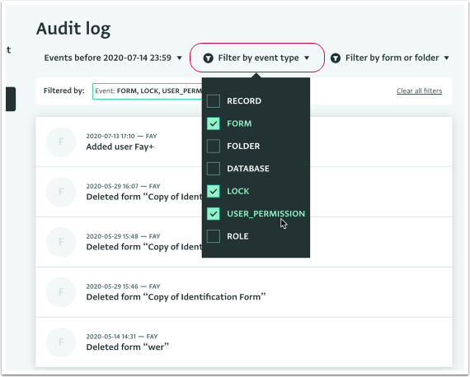Enable the RECORD event type checkbox
This screenshot has width=470, height=377.
[x=214, y=101]
